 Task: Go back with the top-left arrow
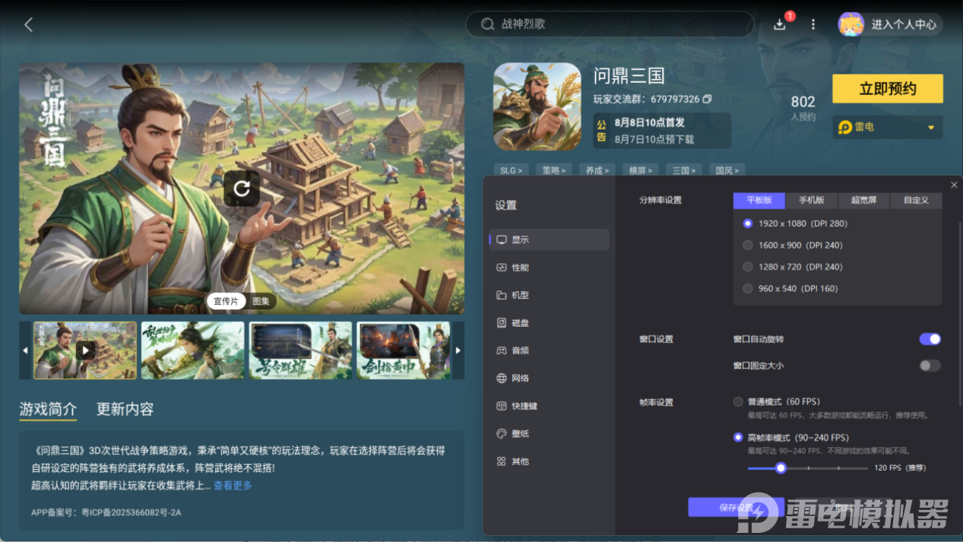click(29, 24)
